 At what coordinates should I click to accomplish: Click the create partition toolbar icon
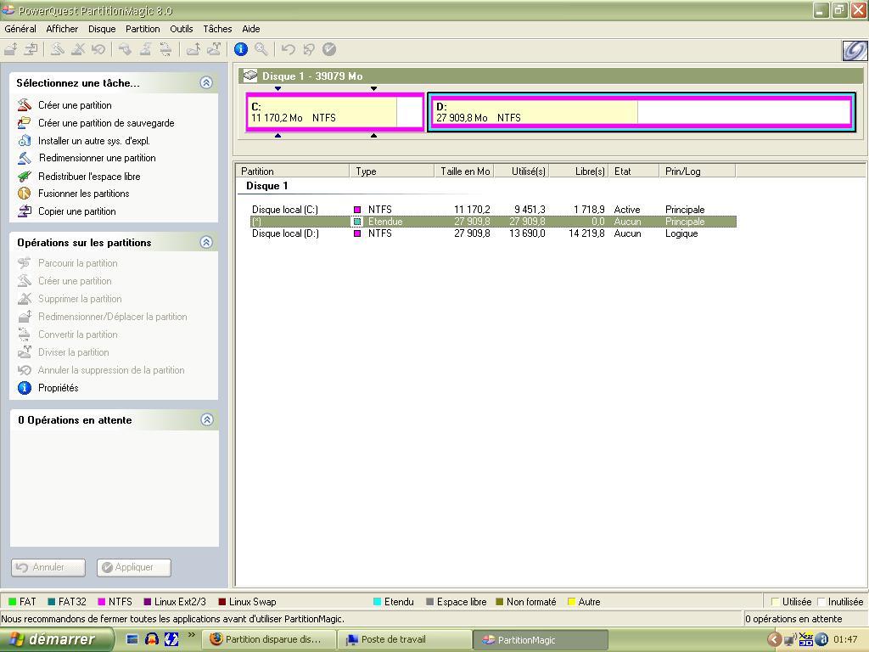(57, 49)
